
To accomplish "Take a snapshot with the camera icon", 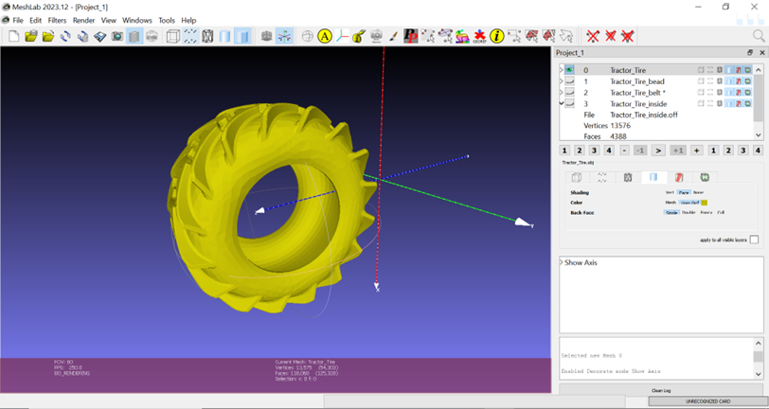I will pos(117,36).
